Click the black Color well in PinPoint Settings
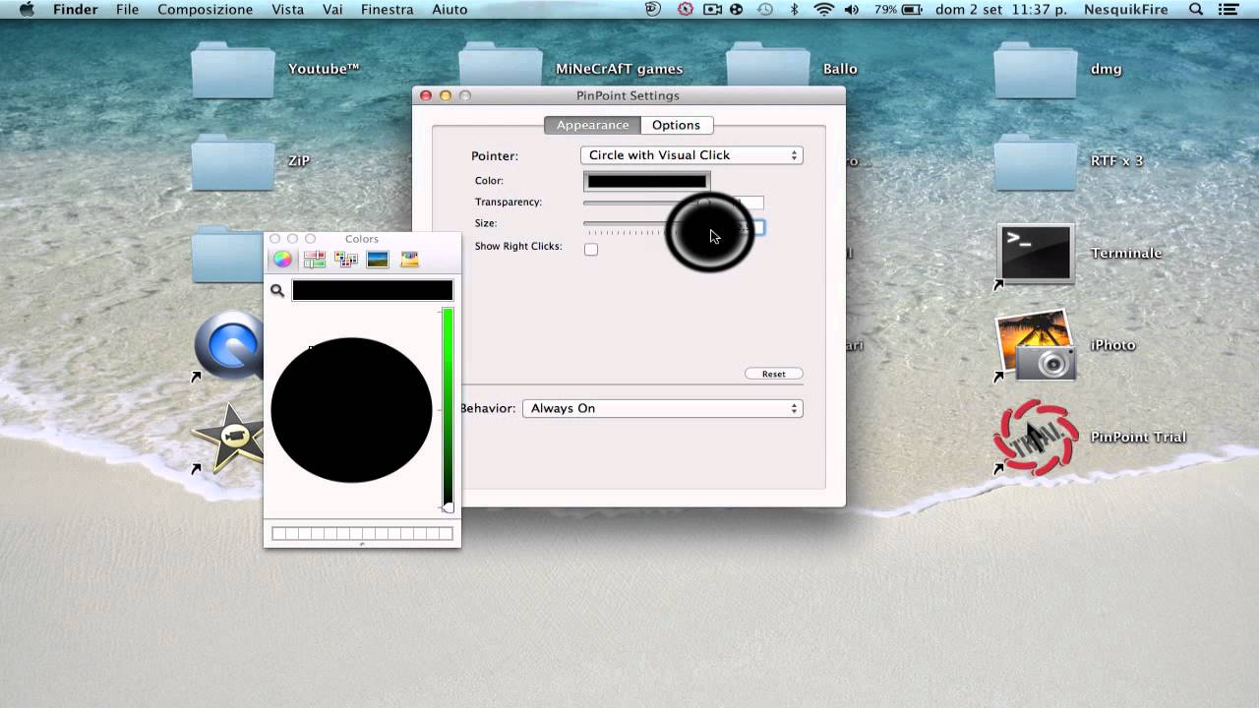The image size is (1259, 708). pos(647,181)
